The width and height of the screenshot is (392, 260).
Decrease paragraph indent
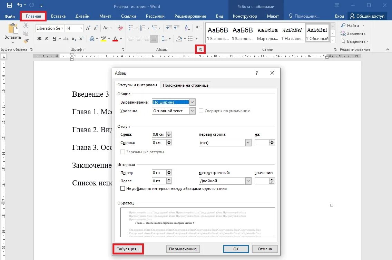[x=169, y=28]
